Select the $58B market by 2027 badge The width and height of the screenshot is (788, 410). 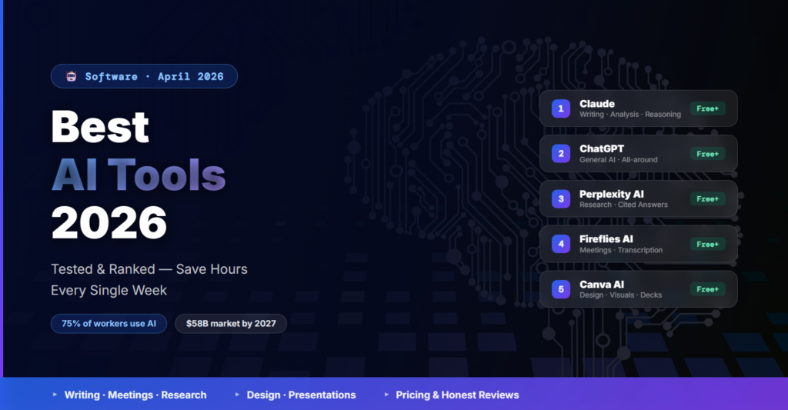(231, 324)
